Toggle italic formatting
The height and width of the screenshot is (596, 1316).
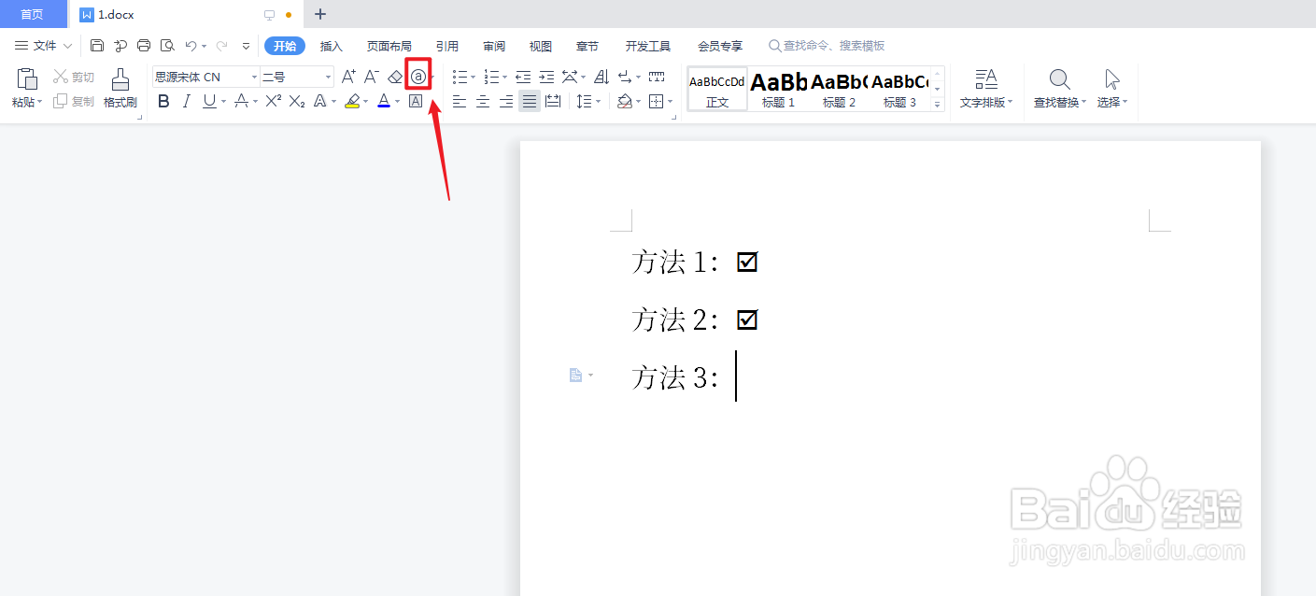pyautogui.click(x=186, y=101)
